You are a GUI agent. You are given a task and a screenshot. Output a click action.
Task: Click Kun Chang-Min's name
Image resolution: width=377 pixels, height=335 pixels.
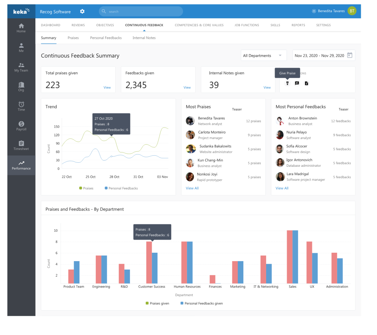coord(210,160)
